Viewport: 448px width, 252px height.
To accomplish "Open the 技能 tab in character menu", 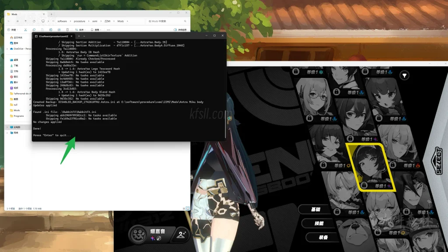I will point(318,223).
